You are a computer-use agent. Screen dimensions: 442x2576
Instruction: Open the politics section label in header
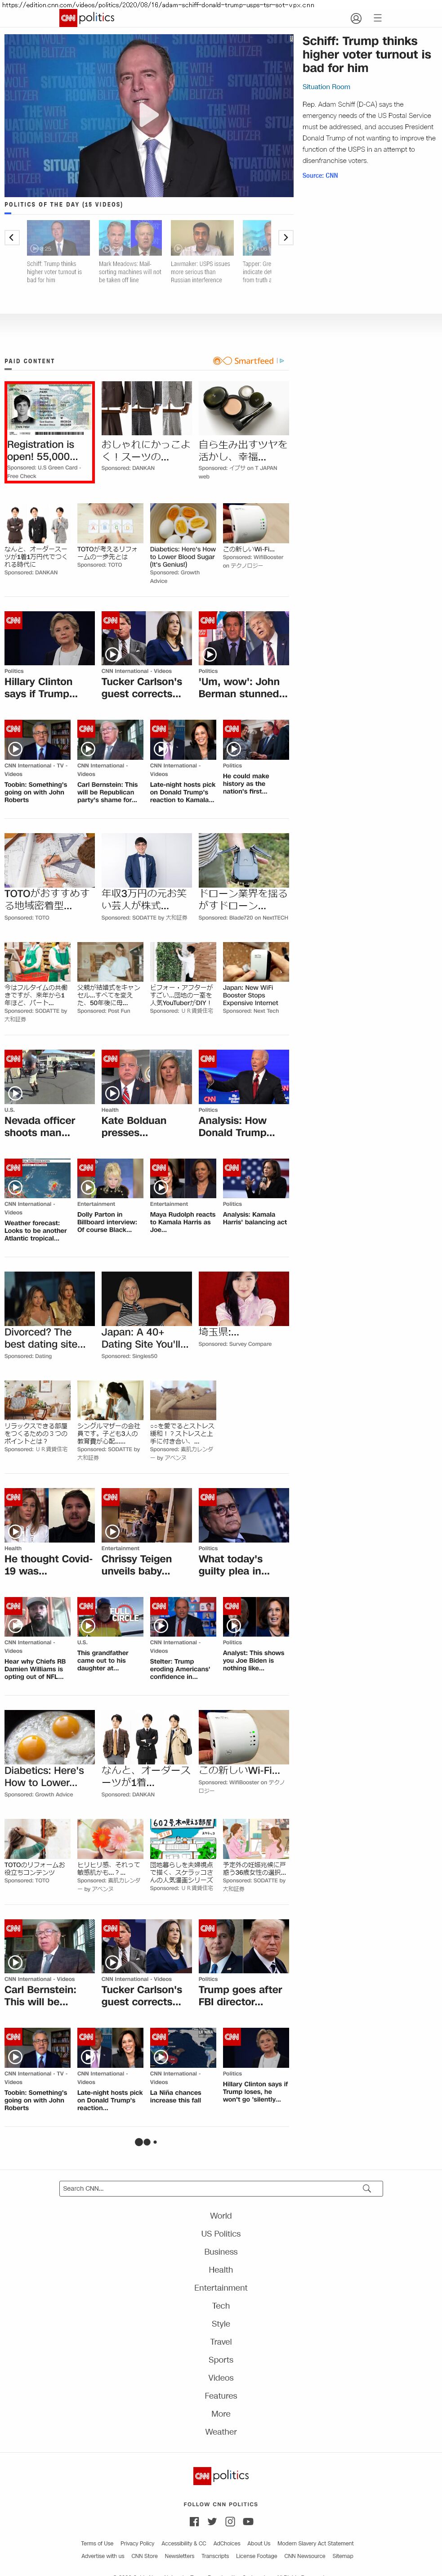[x=97, y=18]
